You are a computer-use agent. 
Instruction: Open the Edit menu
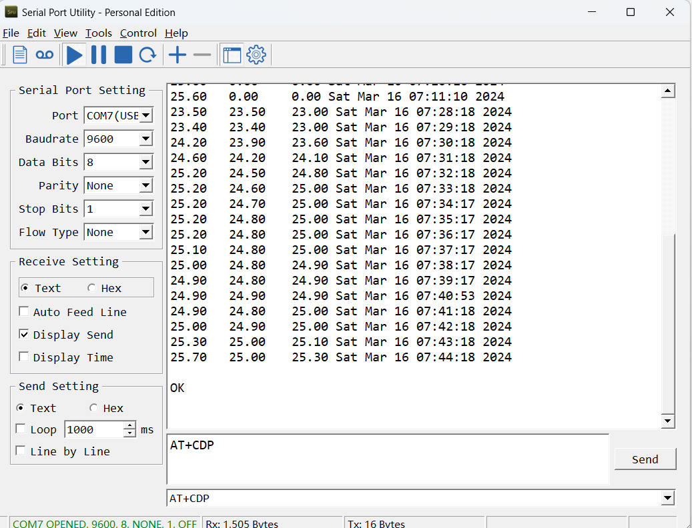(37, 33)
